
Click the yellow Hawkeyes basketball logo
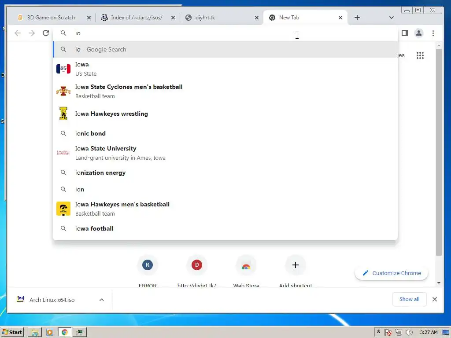click(63, 209)
